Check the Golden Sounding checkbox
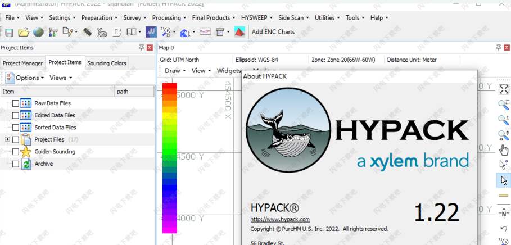Viewport: 511px width, 245px height. (x=15, y=152)
